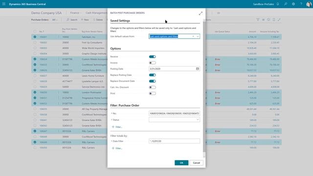This screenshot has height=176, width=313.
Task: Click the Demo Company USA title
Action: click(46, 13)
